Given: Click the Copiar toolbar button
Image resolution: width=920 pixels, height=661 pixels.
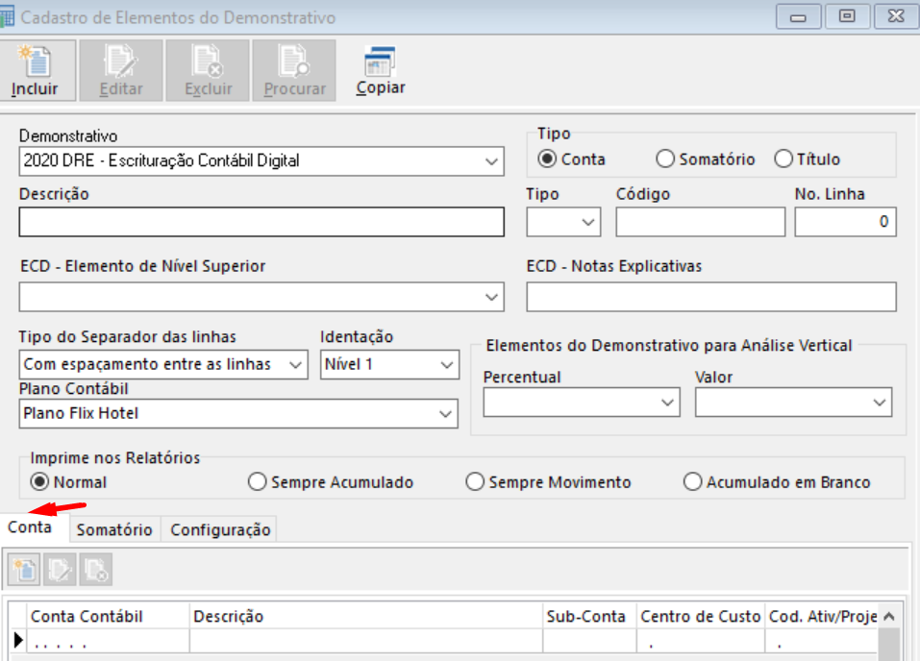Looking at the screenshot, I should click(x=380, y=70).
